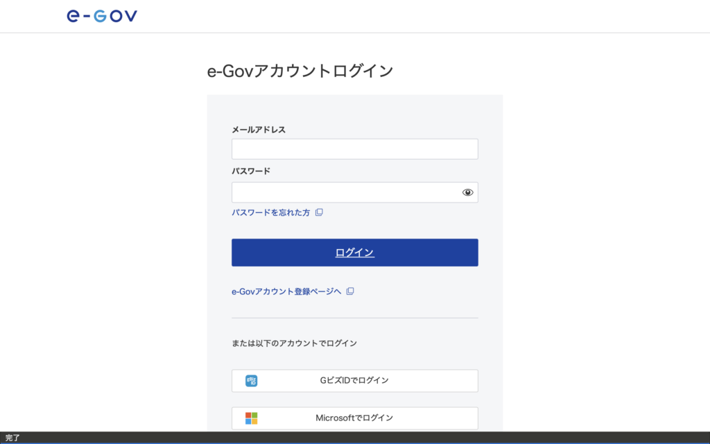710x444 pixels.
Task: Open the e-Govアカウント登録ページへ link
Action: 286,291
